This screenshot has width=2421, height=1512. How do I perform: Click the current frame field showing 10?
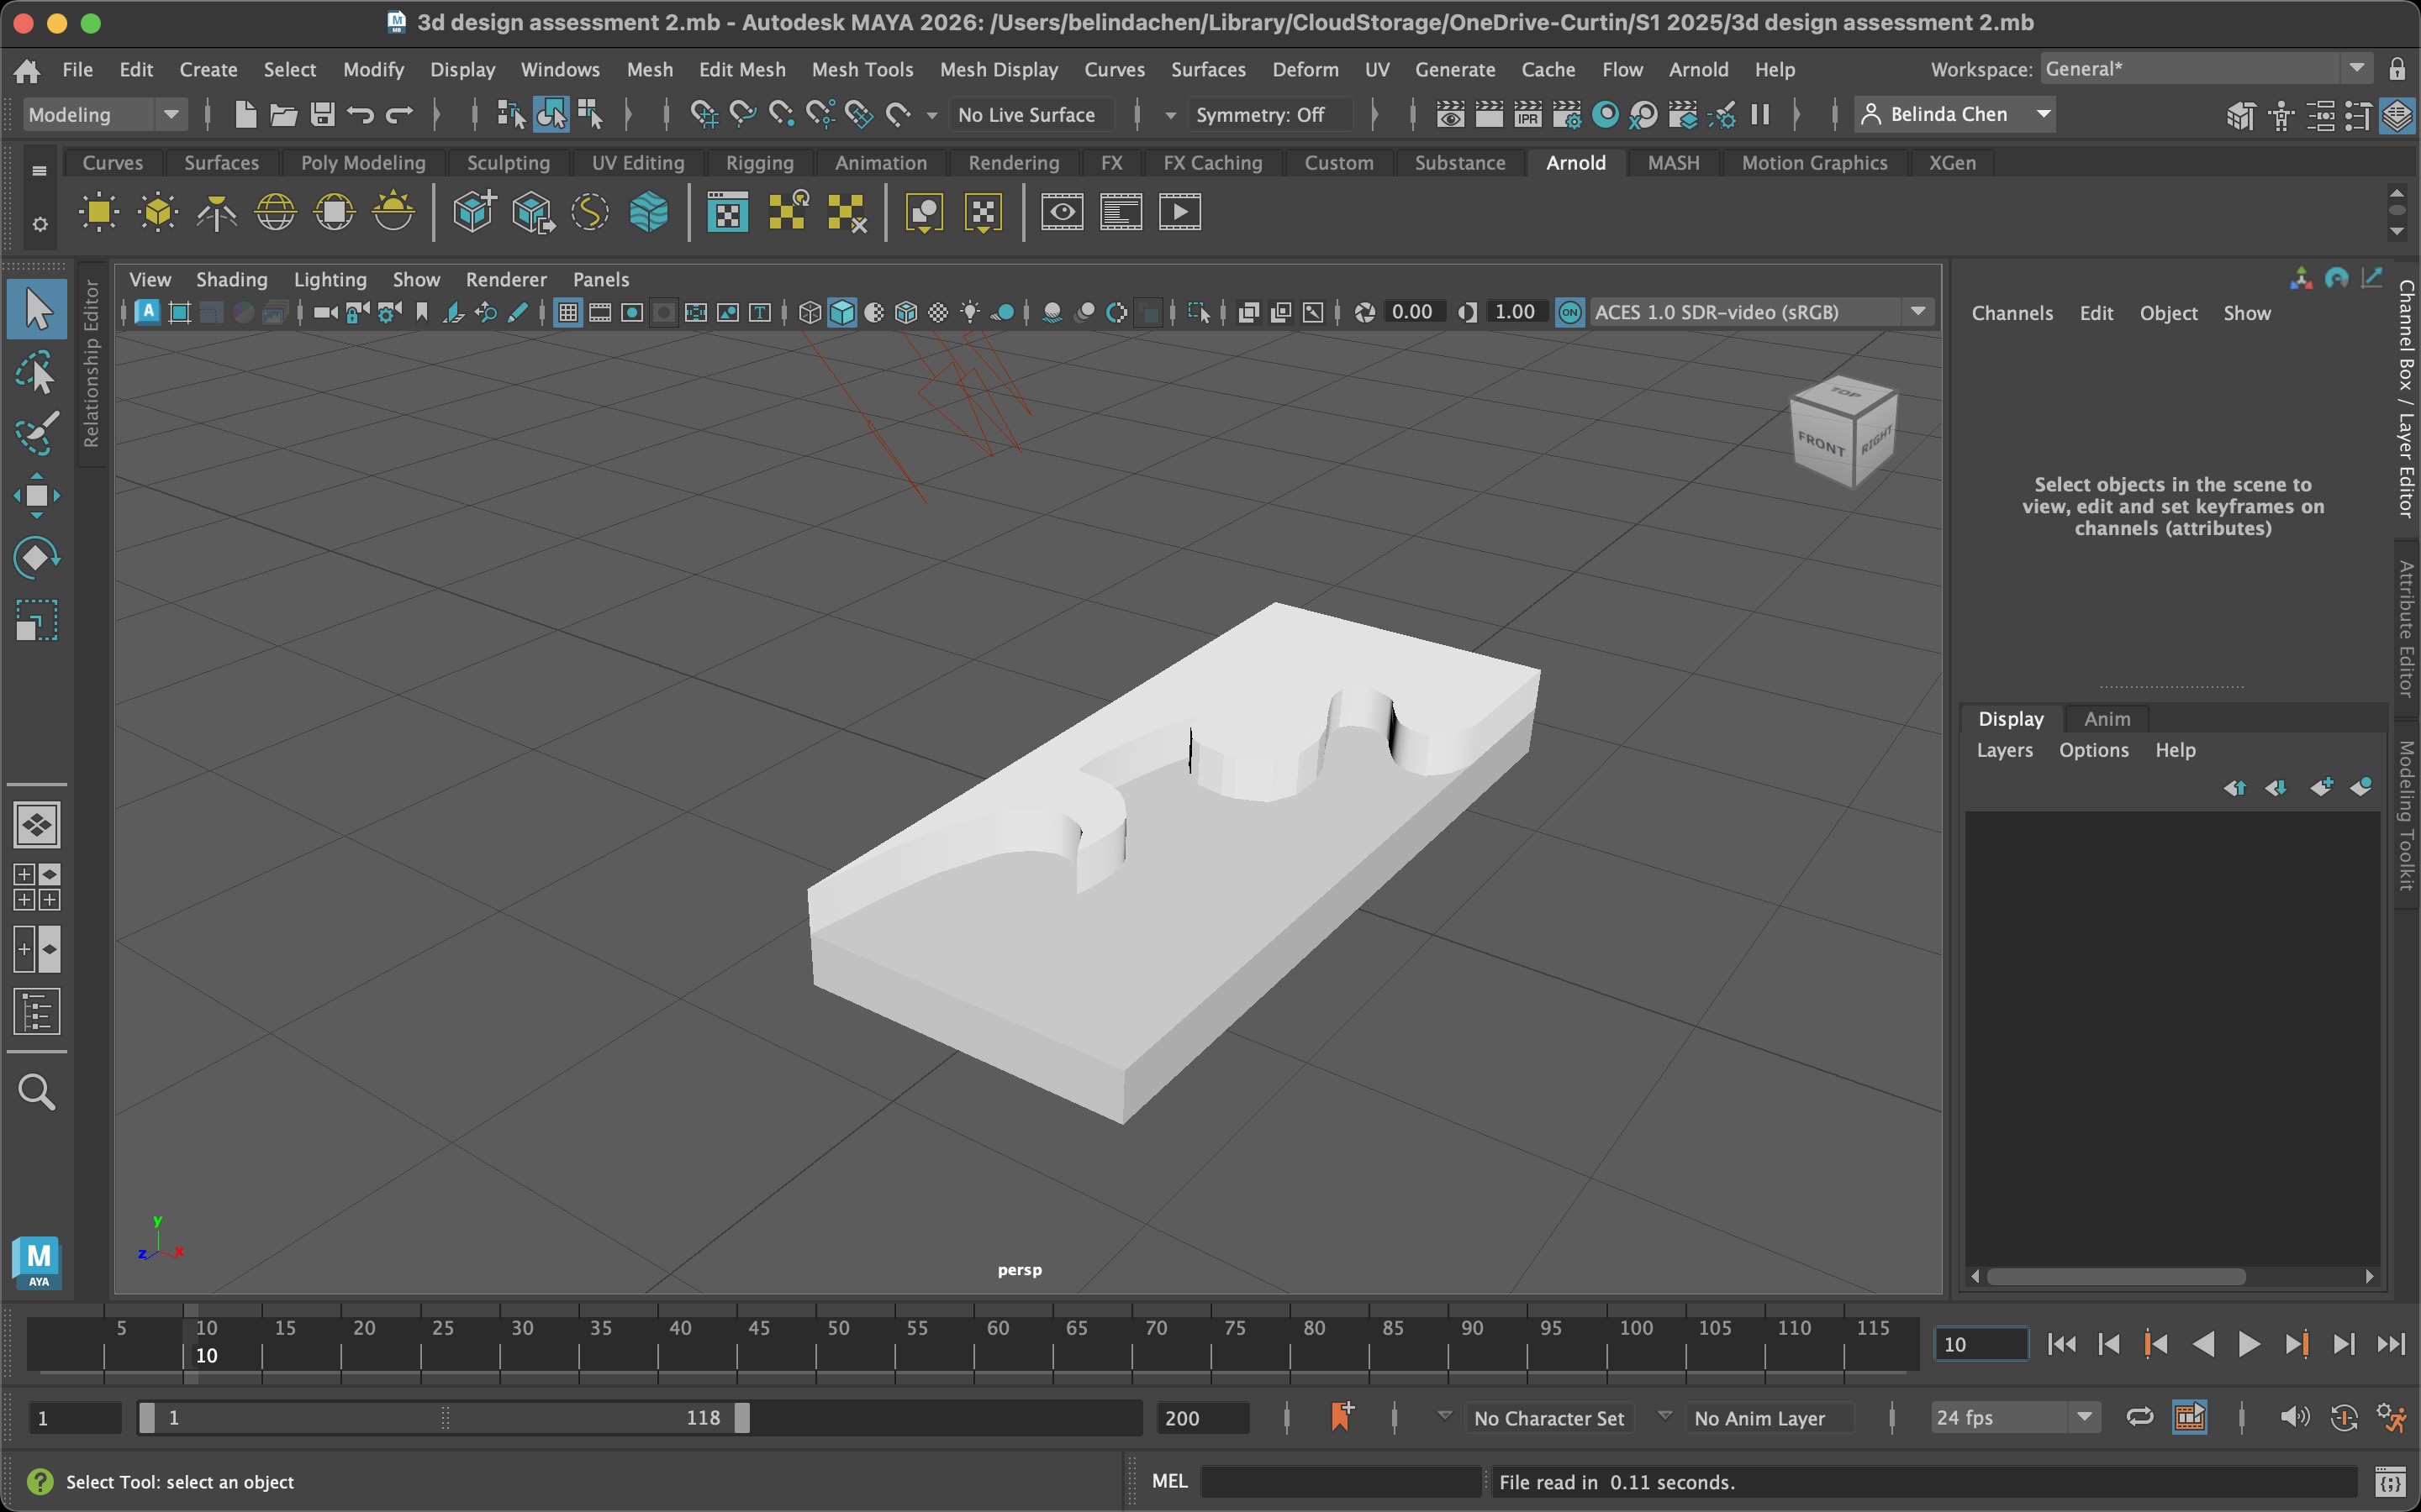[1981, 1344]
